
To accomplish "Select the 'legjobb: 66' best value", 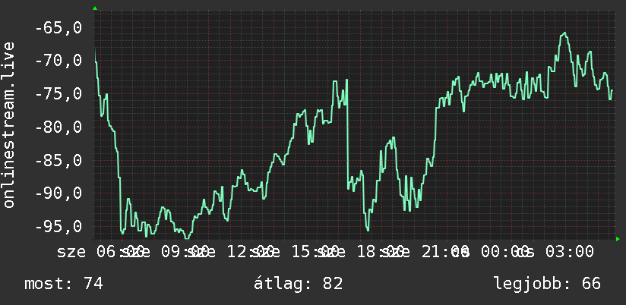I will point(547,284).
